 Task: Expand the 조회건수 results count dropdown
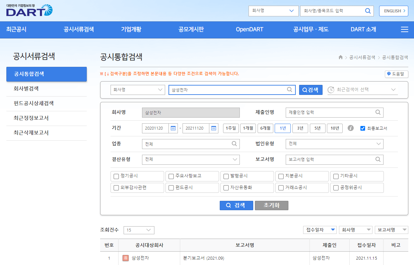tap(139, 230)
